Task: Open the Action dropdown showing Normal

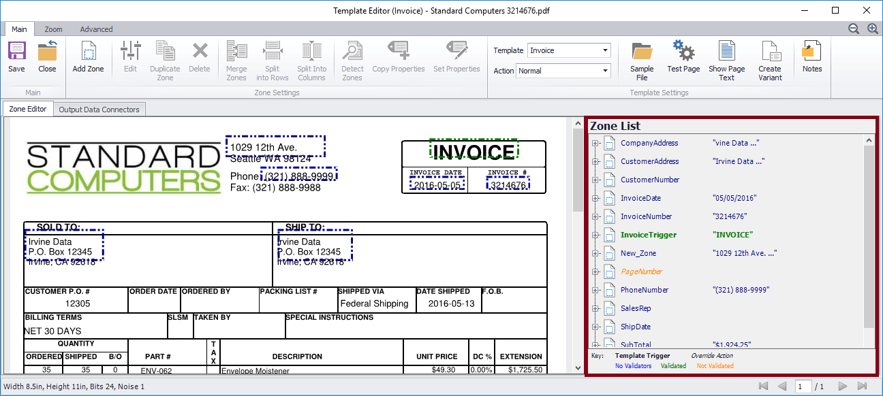Action: pos(563,71)
